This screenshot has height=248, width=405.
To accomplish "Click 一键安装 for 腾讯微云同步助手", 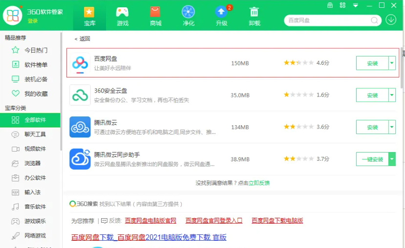I will click(x=372, y=159).
